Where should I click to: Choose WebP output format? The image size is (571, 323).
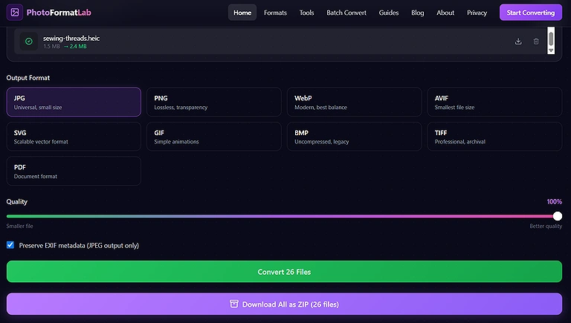[355, 102]
